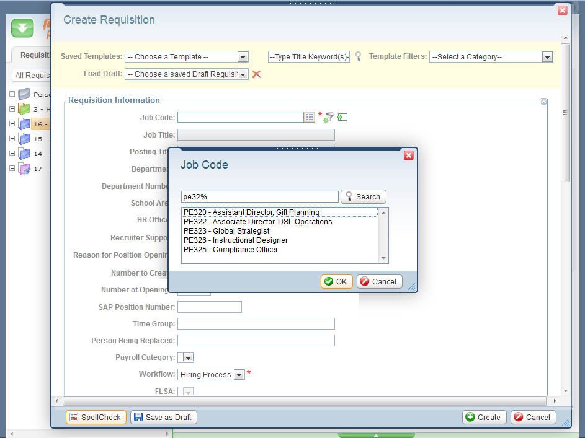The width and height of the screenshot is (585, 438).
Task: Click the green download arrow logo button
Action: point(22,28)
